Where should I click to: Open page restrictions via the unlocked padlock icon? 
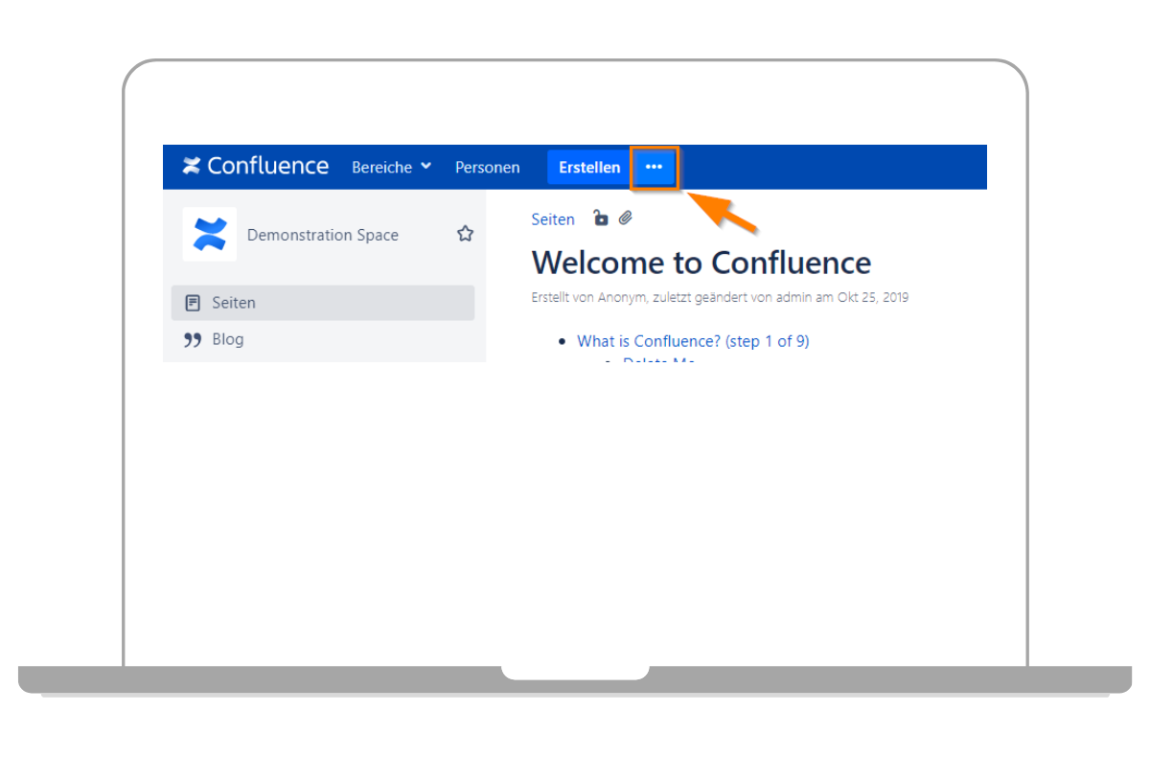[600, 218]
